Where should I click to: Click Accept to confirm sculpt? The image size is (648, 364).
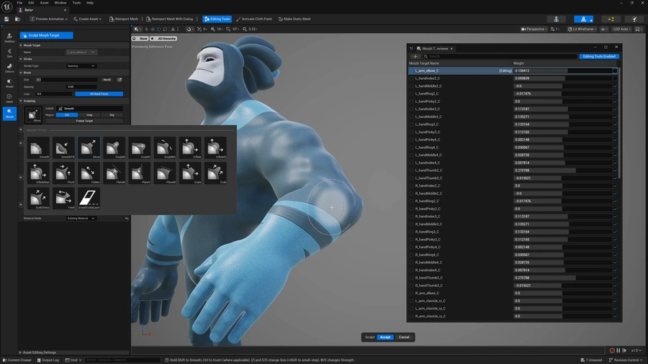(x=385, y=337)
